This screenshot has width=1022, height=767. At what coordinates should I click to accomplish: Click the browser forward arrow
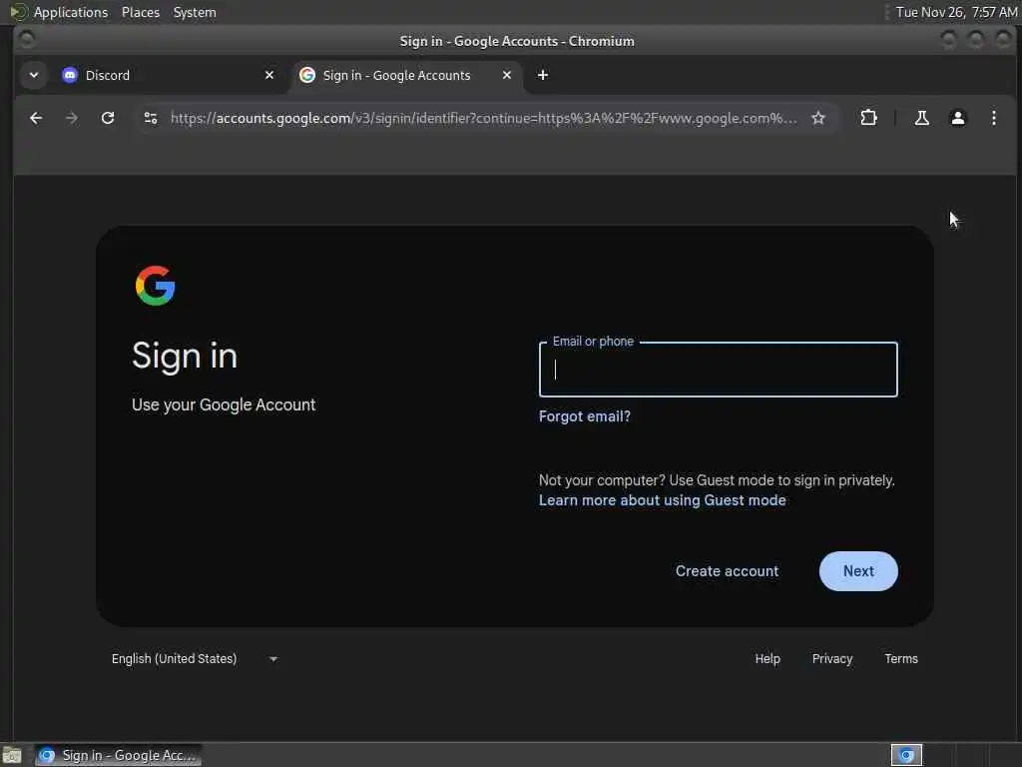[72, 118]
